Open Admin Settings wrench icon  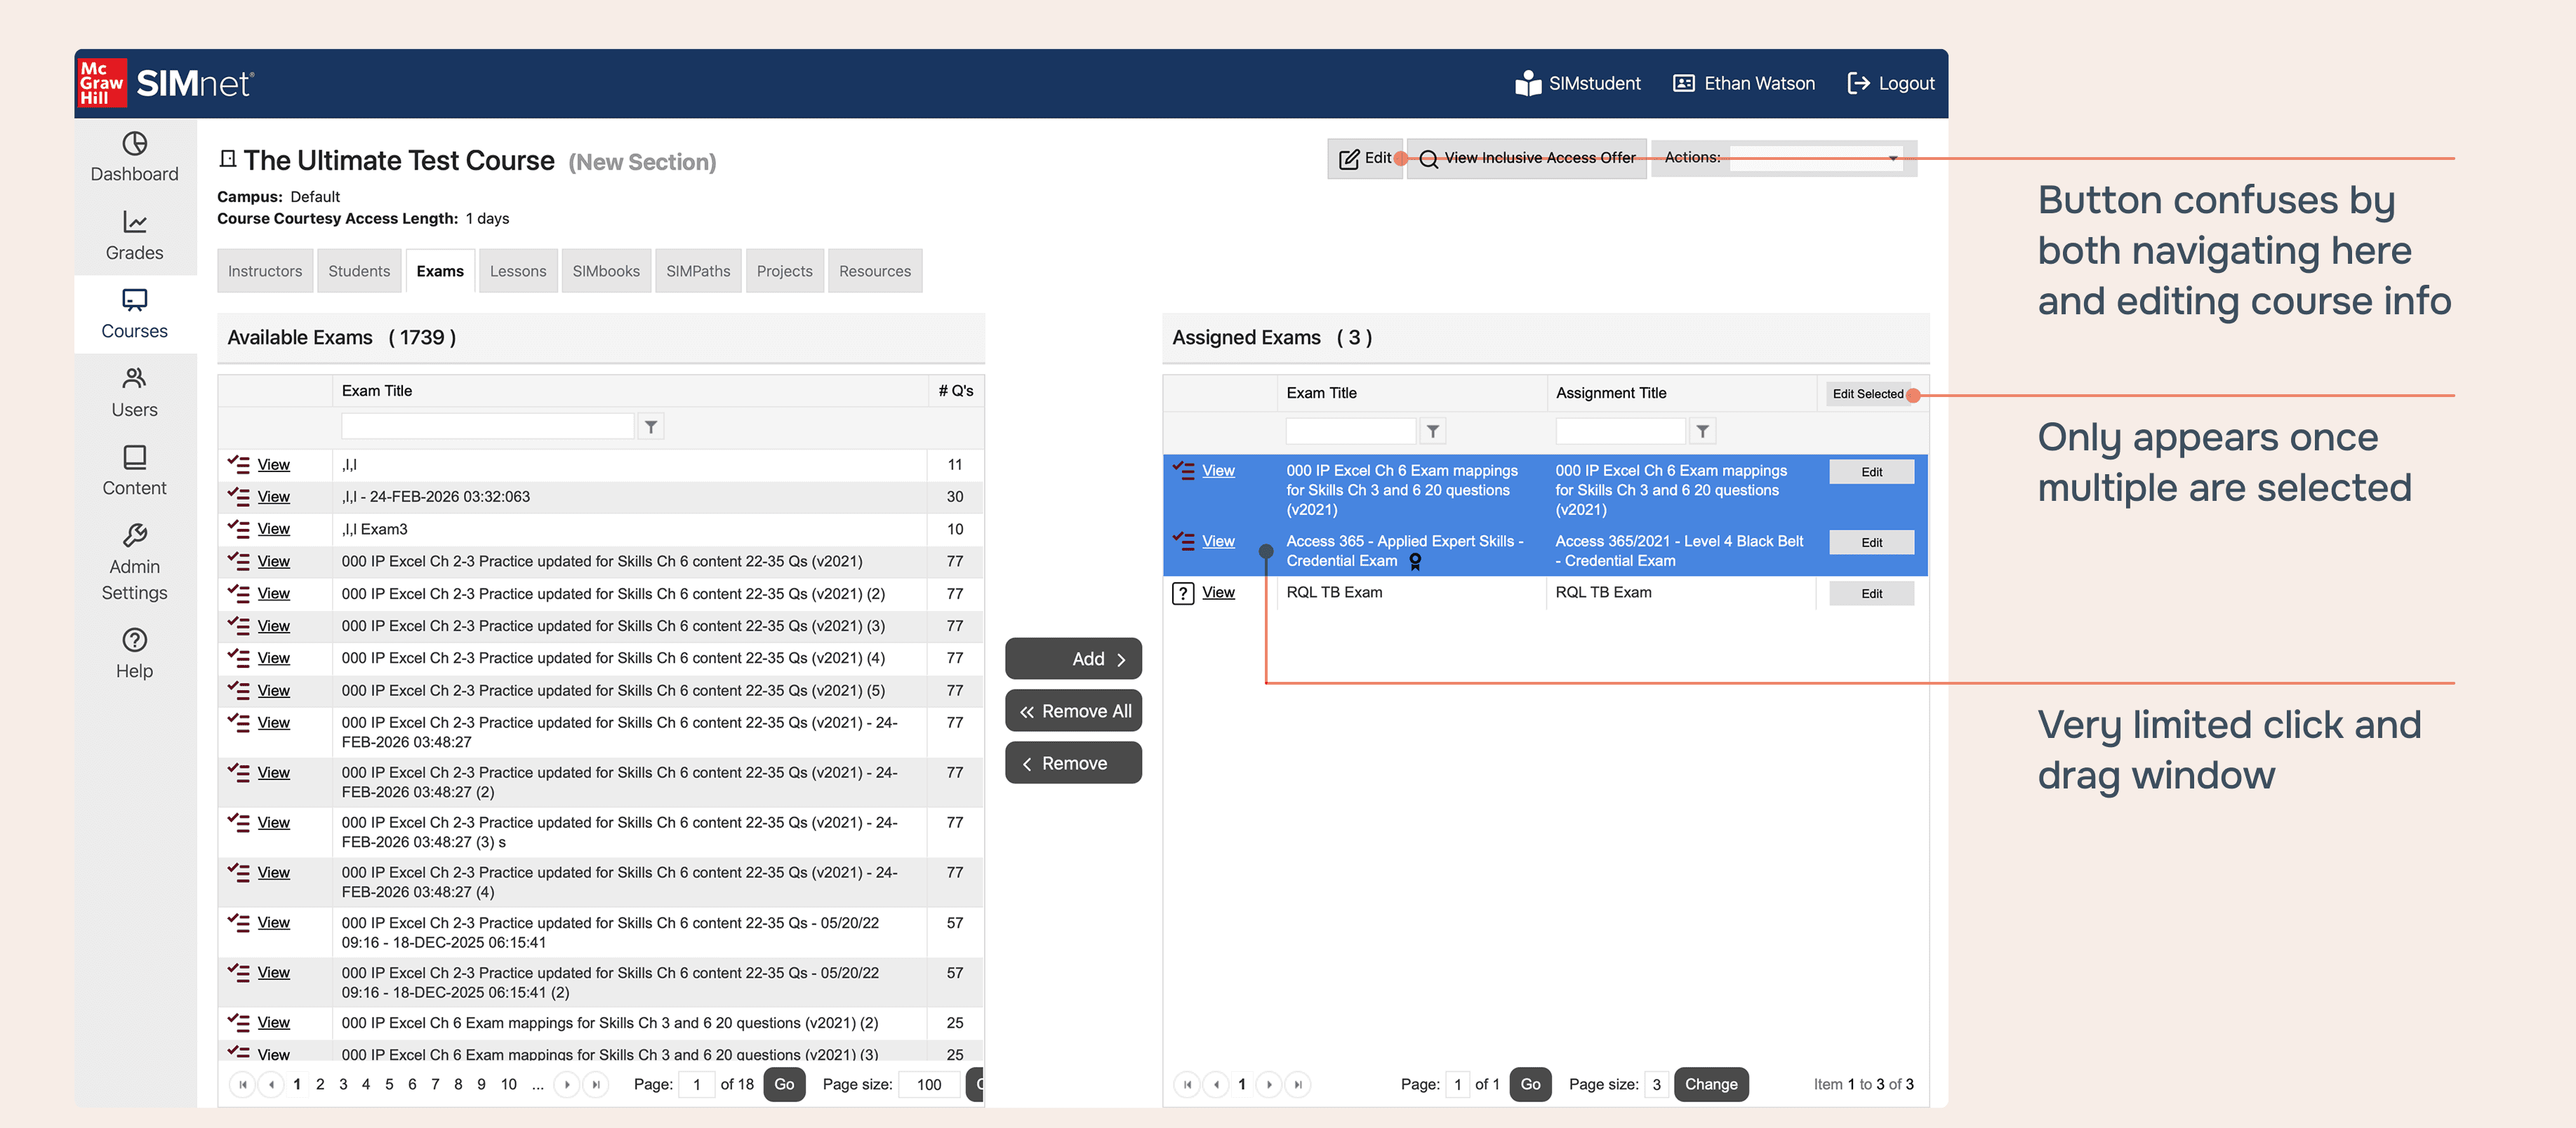coord(134,535)
